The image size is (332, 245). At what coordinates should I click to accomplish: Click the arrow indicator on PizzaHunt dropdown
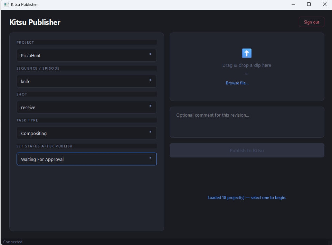(x=151, y=54)
